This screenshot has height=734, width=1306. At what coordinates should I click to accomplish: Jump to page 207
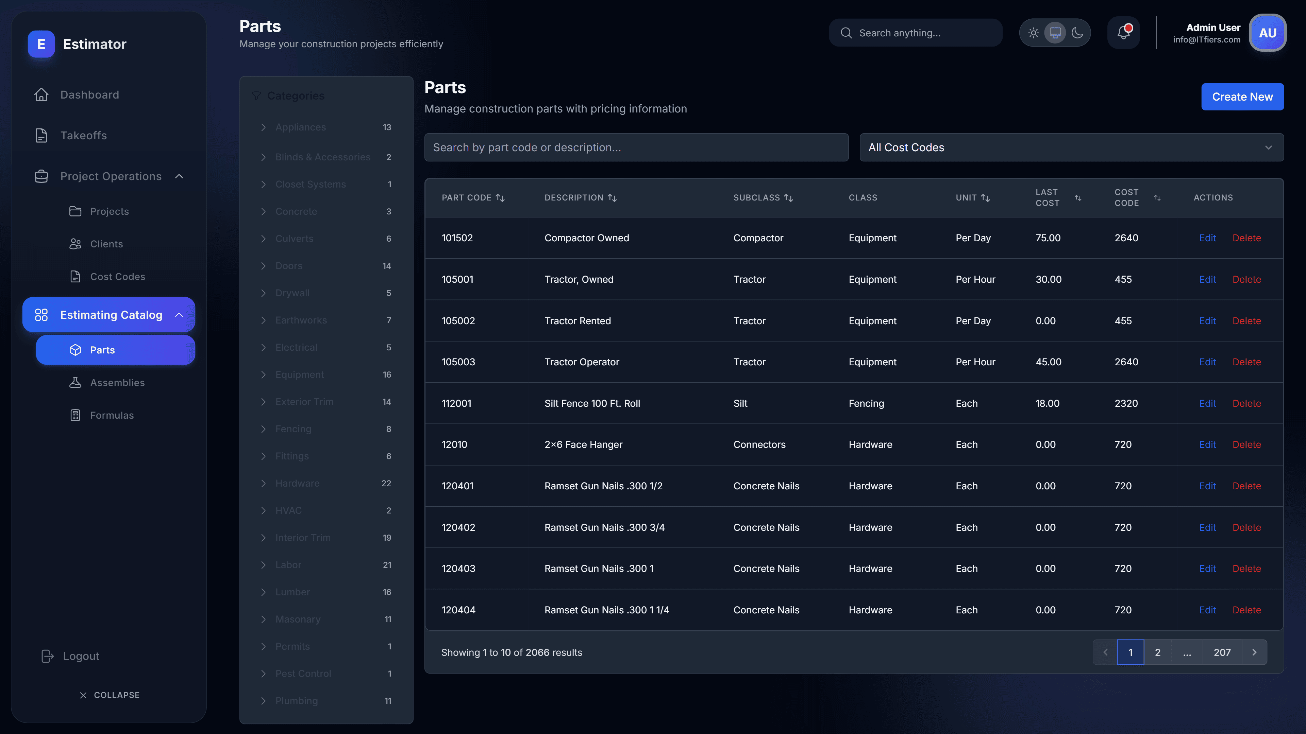(x=1222, y=652)
